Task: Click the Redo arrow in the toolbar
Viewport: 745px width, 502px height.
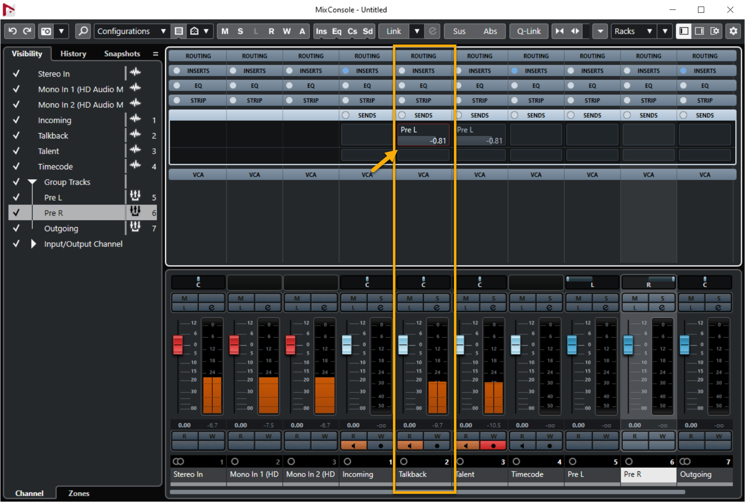Action: pyautogui.click(x=27, y=31)
